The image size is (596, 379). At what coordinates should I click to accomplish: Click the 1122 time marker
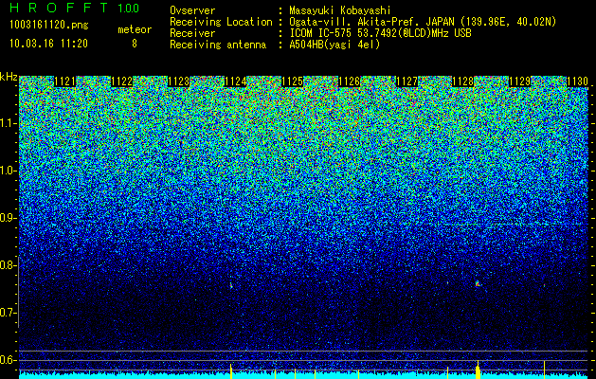pos(121,81)
